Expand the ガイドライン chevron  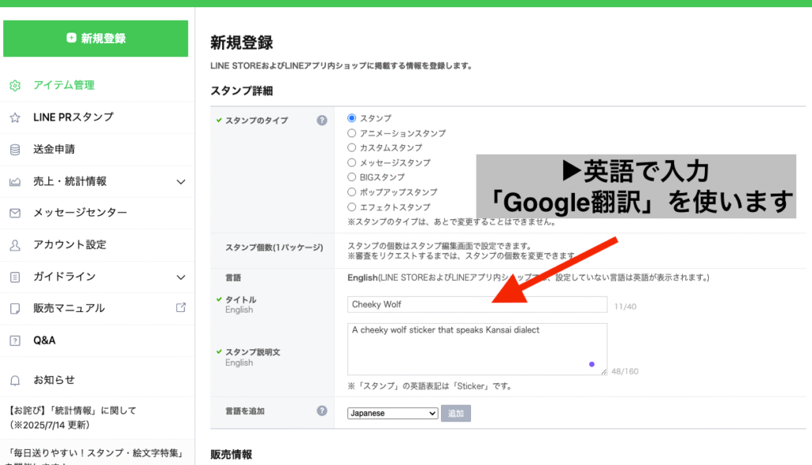coord(181,278)
